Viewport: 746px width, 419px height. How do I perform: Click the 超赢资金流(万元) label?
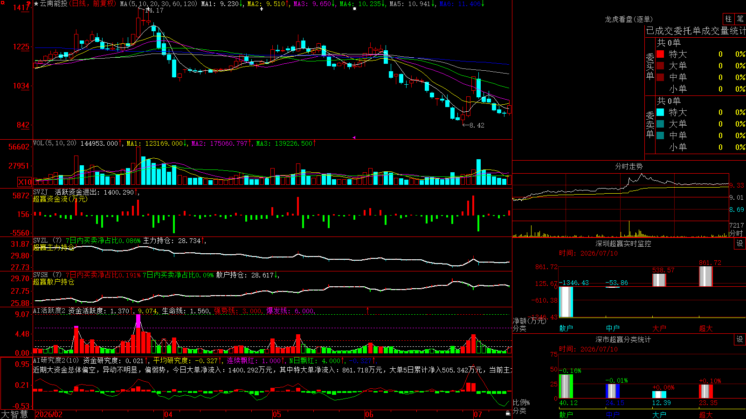[60, 199]
